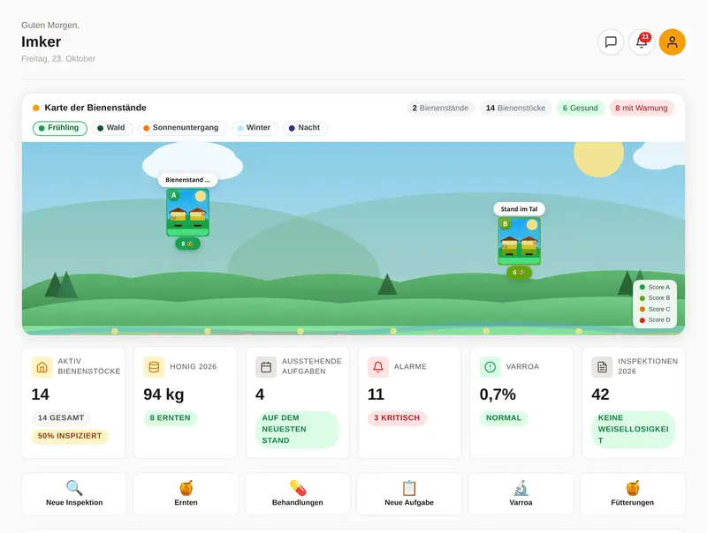This screenshot has width=707, height=533.
Task: Click the pill icon above Behandlungen
Action: [298, 487]
